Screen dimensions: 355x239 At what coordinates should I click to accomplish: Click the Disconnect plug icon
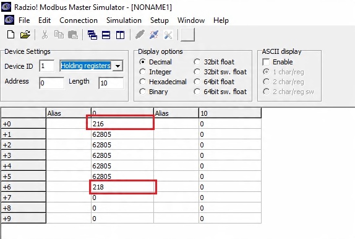(x=154, y=35)
